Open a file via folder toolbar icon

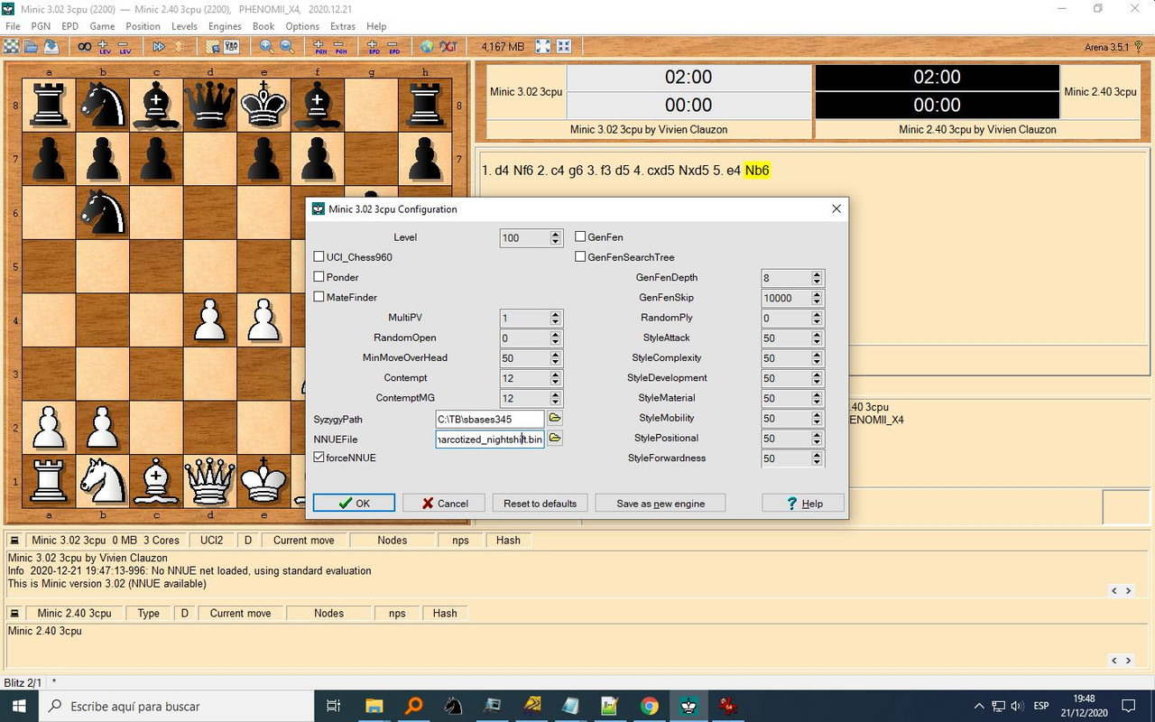coord(32,46)
